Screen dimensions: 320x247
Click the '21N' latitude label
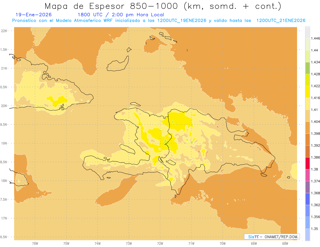click(x=4, y=68)
